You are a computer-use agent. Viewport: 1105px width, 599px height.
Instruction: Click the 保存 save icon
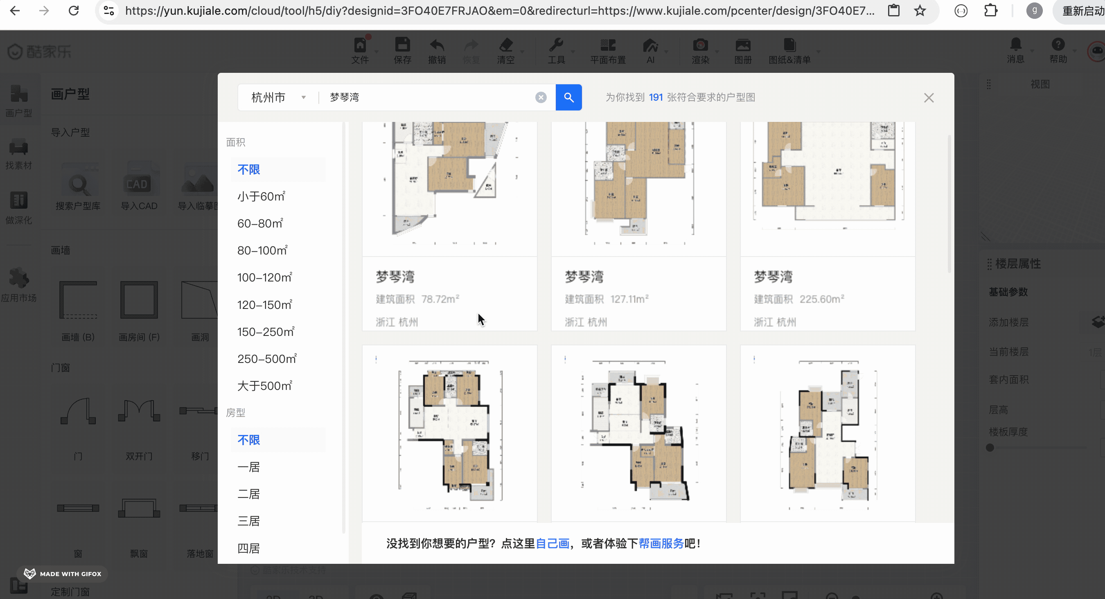tap(402, 51)
